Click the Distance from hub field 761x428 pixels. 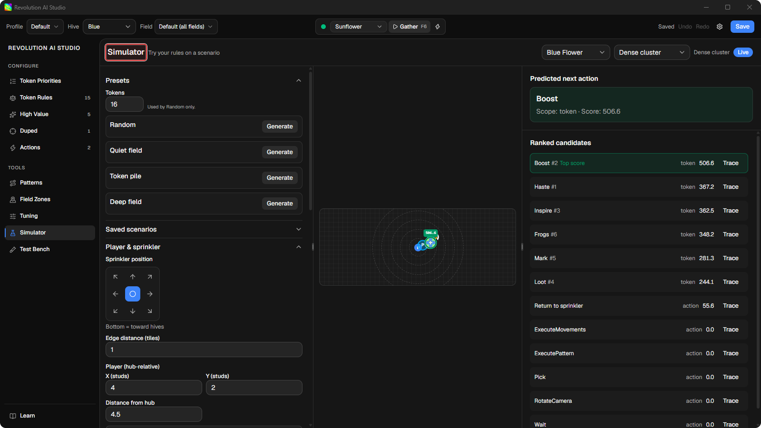[x=154, y=414]
